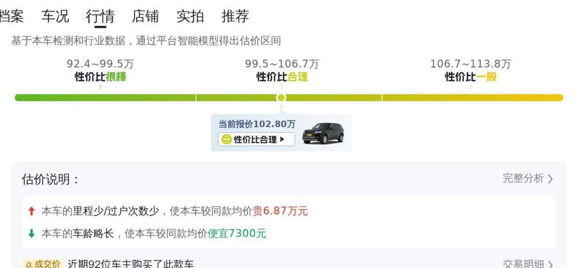This screenshot has height=268, width=578.
Task: Click the circular marker on the price bar
Action: [x=281, y=98]
